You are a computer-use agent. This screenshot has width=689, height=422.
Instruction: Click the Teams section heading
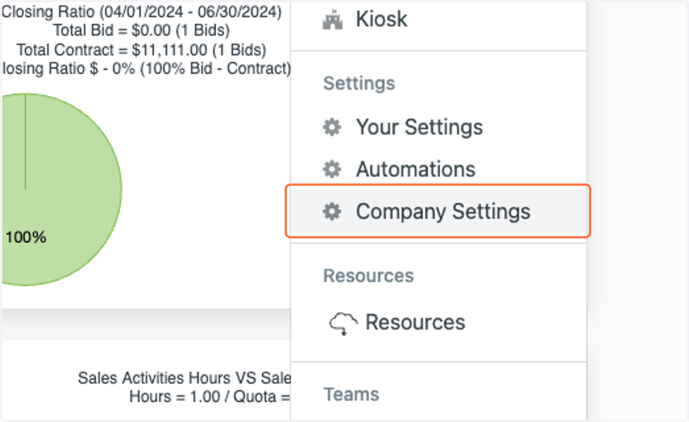pyautogui.click(x=351, y=394)
